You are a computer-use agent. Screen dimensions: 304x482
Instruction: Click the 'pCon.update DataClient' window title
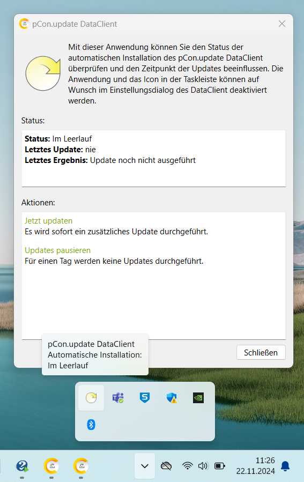pos(75,24)
